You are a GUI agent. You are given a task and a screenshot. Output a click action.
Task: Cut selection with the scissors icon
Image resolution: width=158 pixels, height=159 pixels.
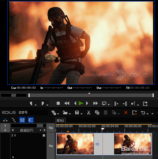[x=89, y=113]
